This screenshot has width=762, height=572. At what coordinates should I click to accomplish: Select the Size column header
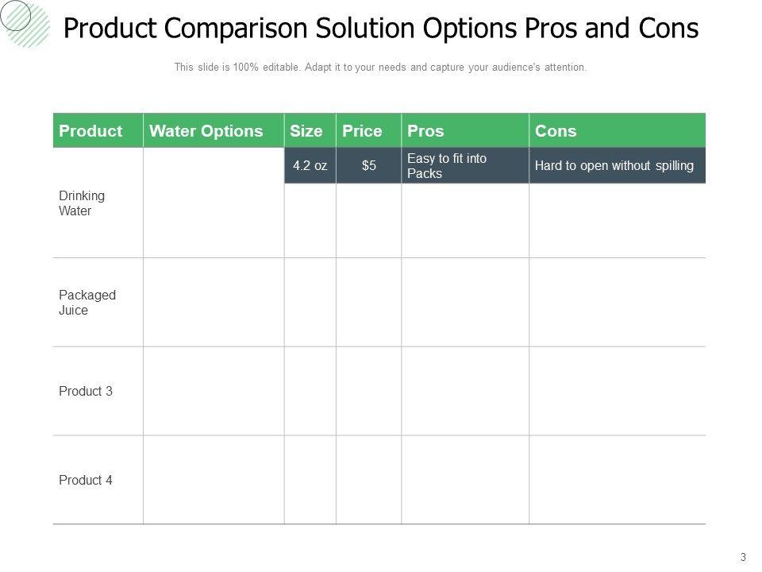(307, 131)
